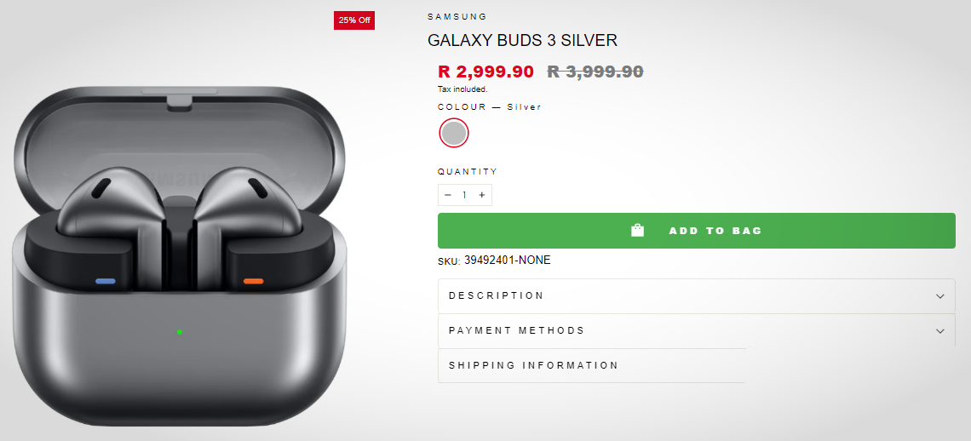Click the SKU number 39492401-NONE

coord(507,260)
